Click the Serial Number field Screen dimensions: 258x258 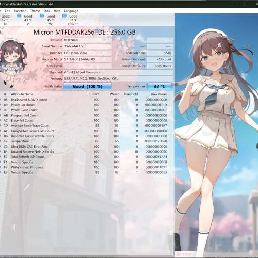pyautogui.click(x=88, y=46)
